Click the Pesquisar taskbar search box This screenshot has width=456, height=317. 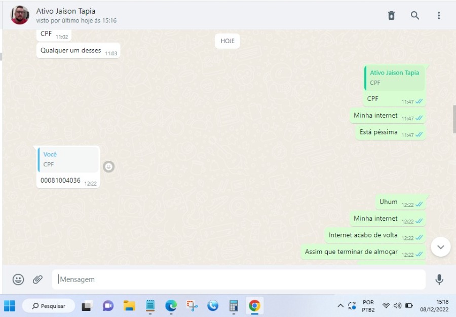(49, 306)
